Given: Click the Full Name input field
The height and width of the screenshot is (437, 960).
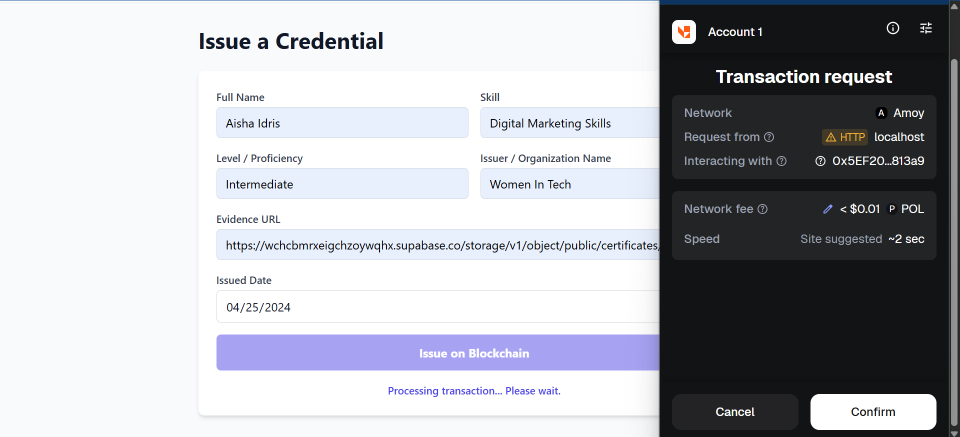Looking at the screenshot, I should point(342,123).
